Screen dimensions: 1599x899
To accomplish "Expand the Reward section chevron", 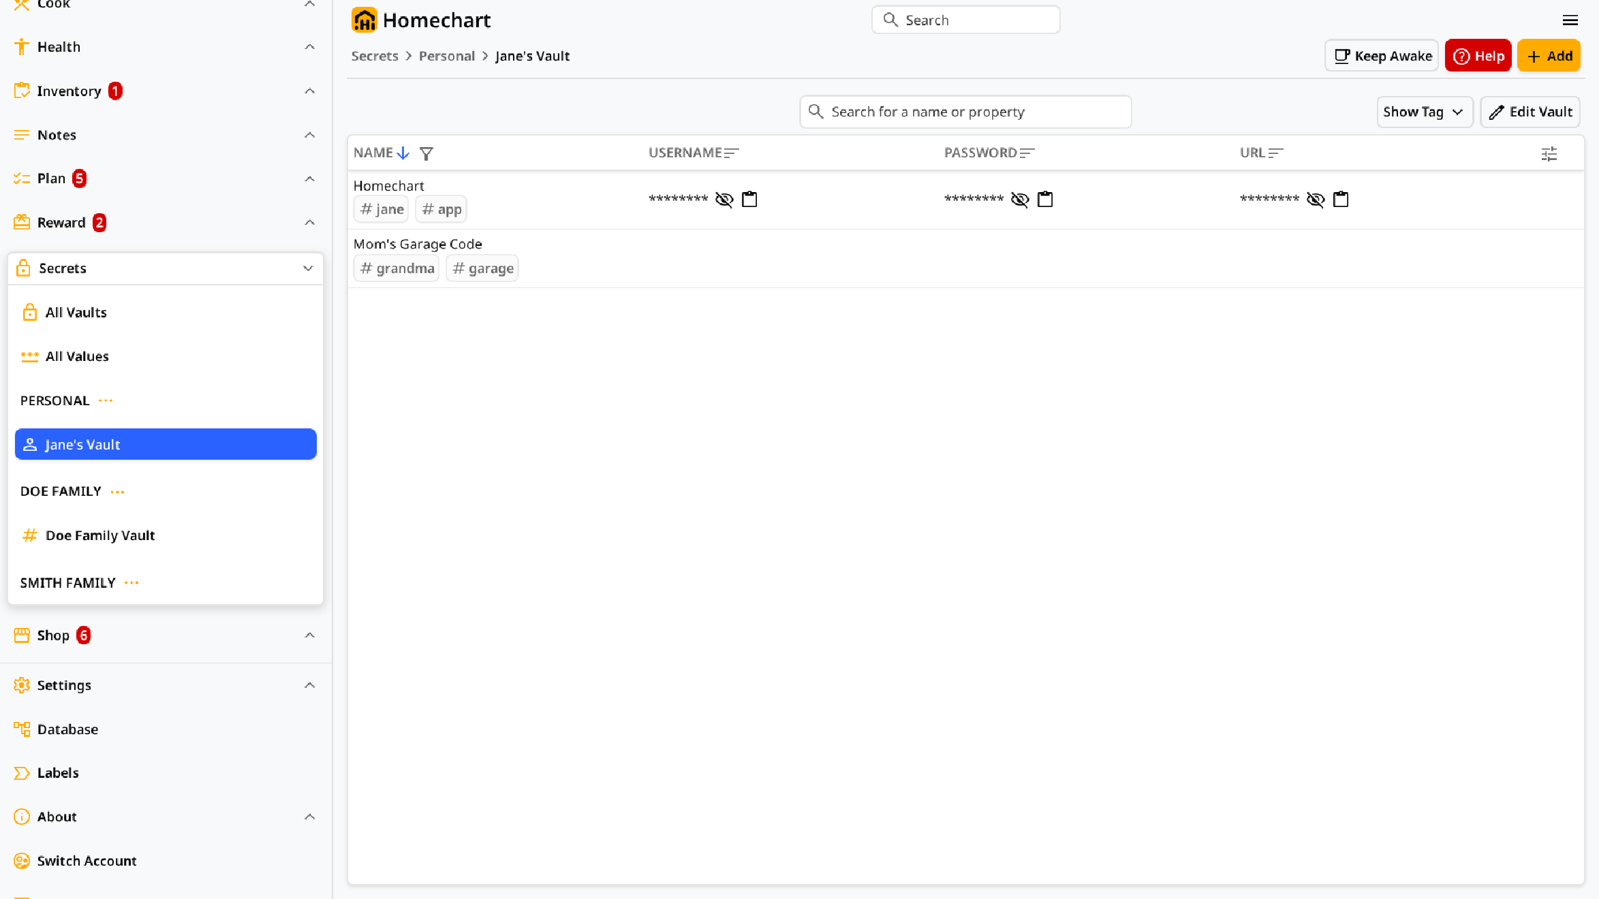I will coord(309,223).
